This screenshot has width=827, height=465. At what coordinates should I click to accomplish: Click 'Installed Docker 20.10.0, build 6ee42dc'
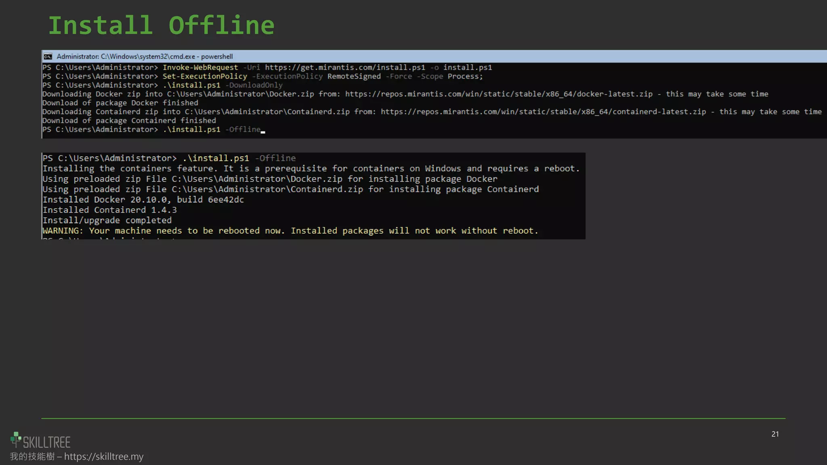143,200
